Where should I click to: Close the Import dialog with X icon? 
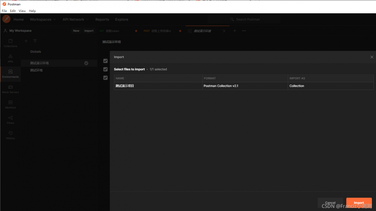[x=372, y=57]
